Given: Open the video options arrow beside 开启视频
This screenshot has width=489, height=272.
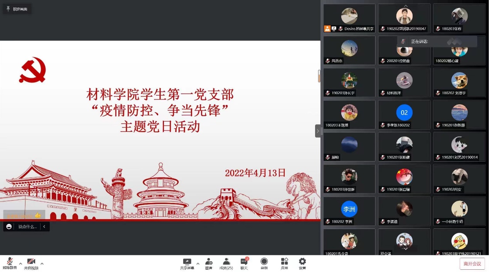Looking at the screenshot, I should tap(42, 264).
